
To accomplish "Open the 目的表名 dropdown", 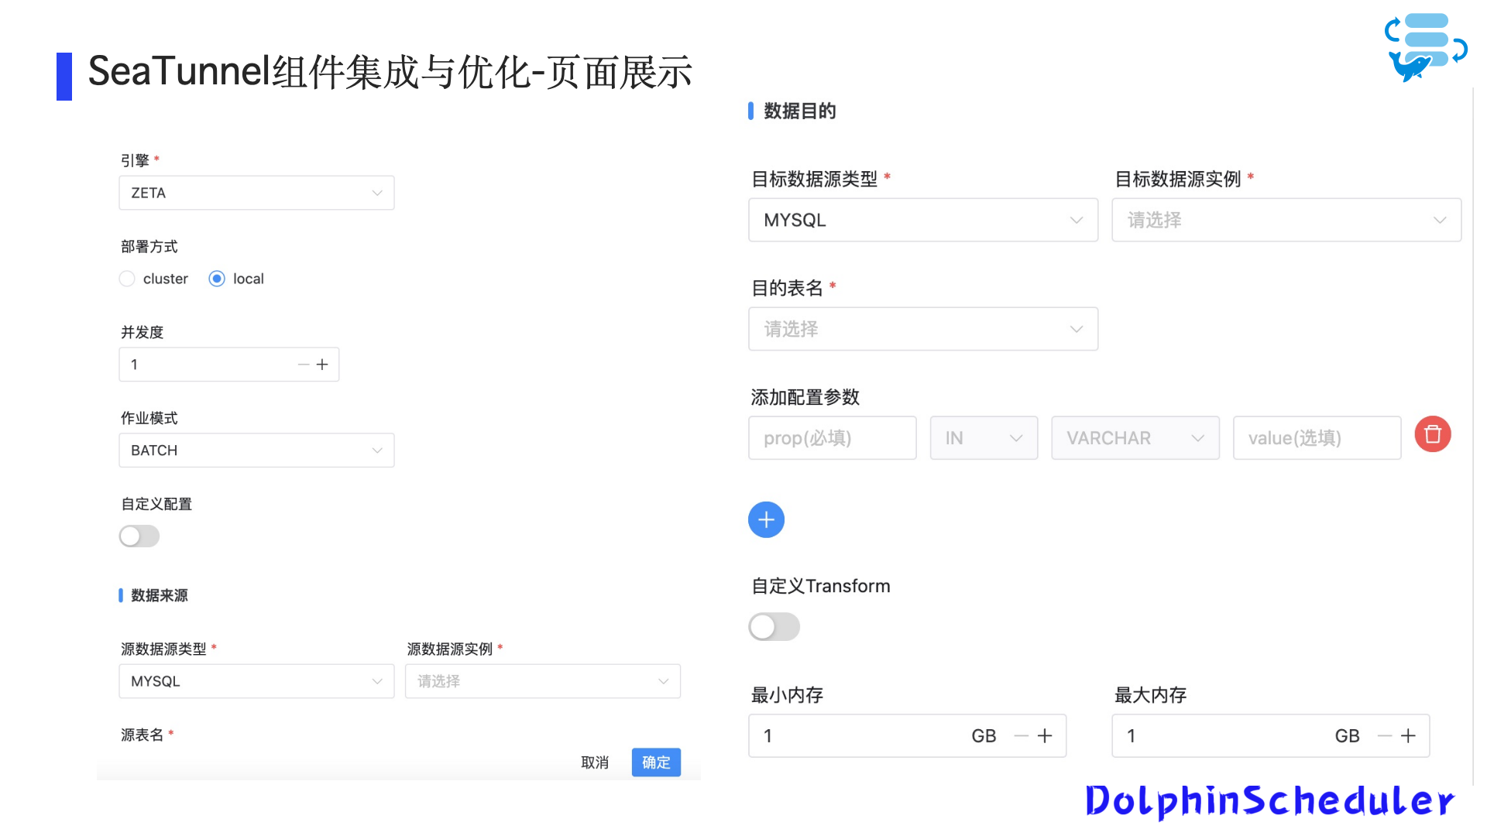I will (923, 329).
